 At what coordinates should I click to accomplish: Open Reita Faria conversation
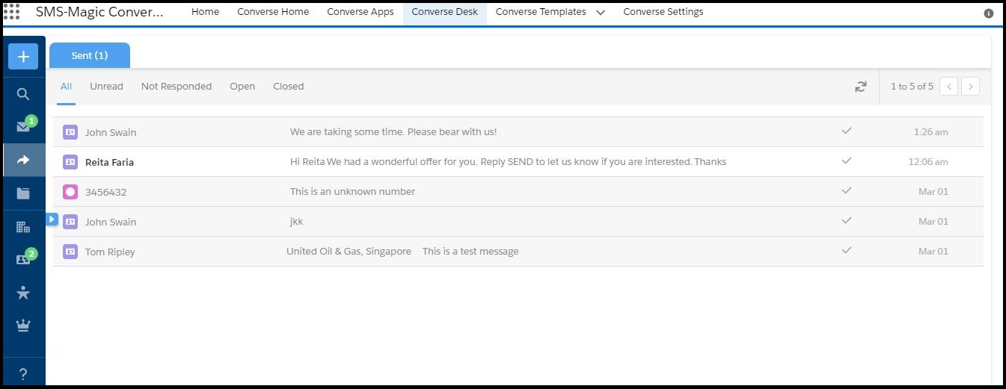click(x=518, y=162)
